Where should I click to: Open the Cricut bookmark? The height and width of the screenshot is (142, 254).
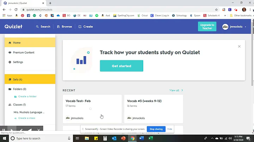143,15
